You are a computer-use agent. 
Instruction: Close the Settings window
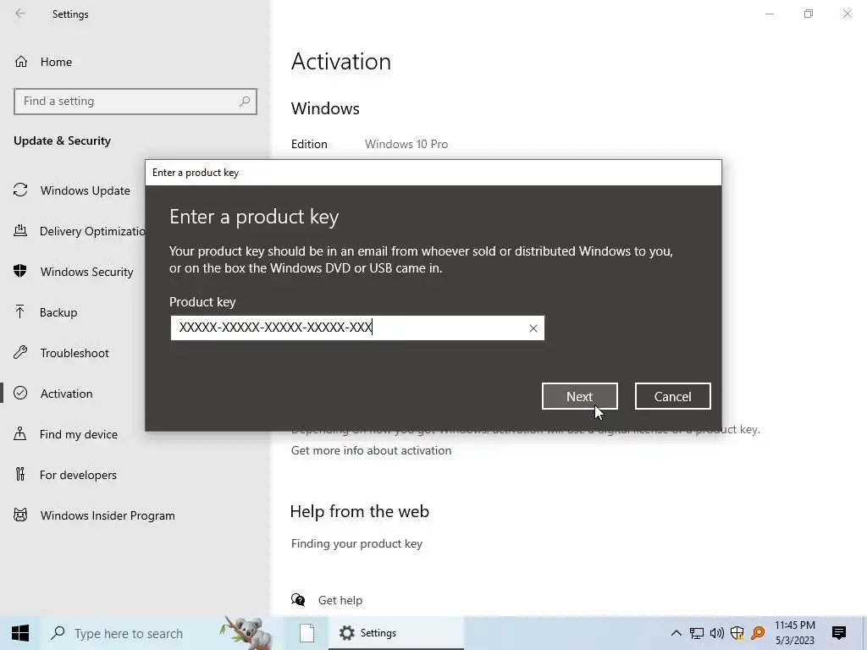click(847, 14)
